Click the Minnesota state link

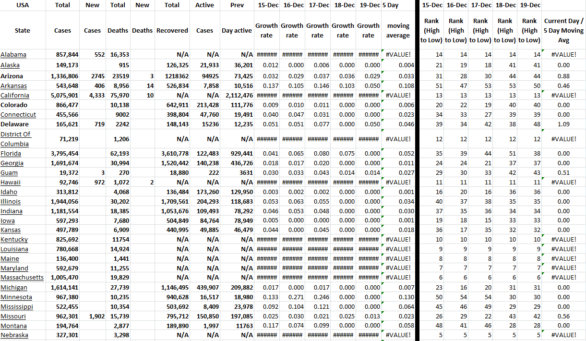(16, 297)
